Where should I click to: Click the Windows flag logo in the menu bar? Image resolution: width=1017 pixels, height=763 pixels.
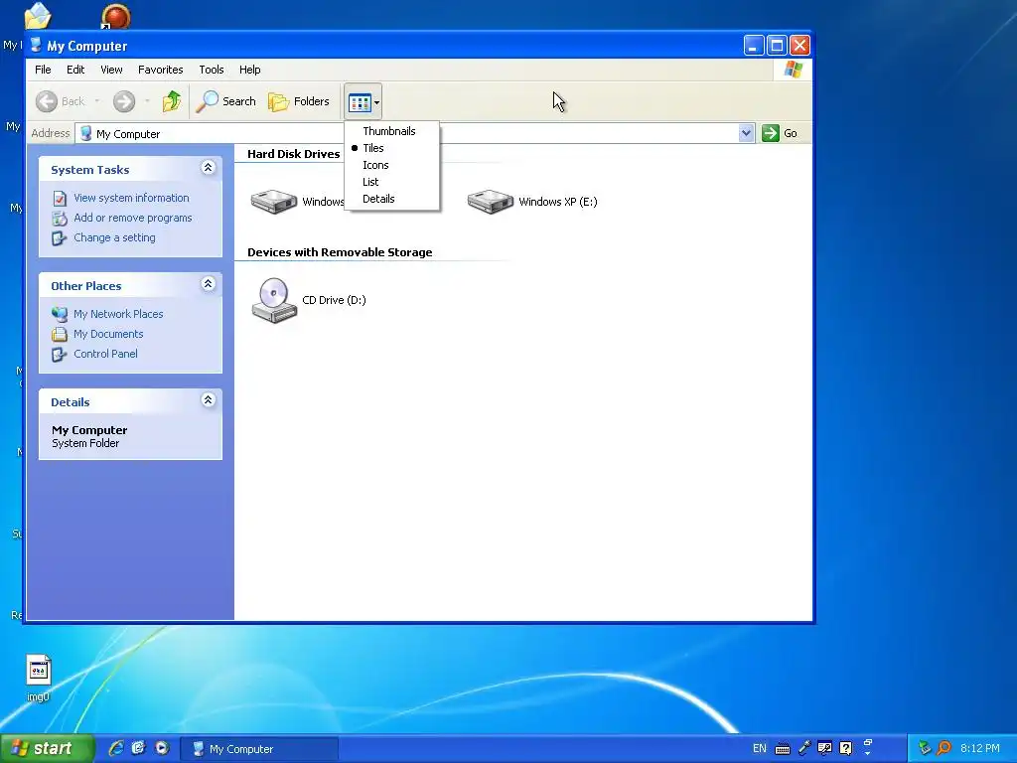[x=793, y=70]
